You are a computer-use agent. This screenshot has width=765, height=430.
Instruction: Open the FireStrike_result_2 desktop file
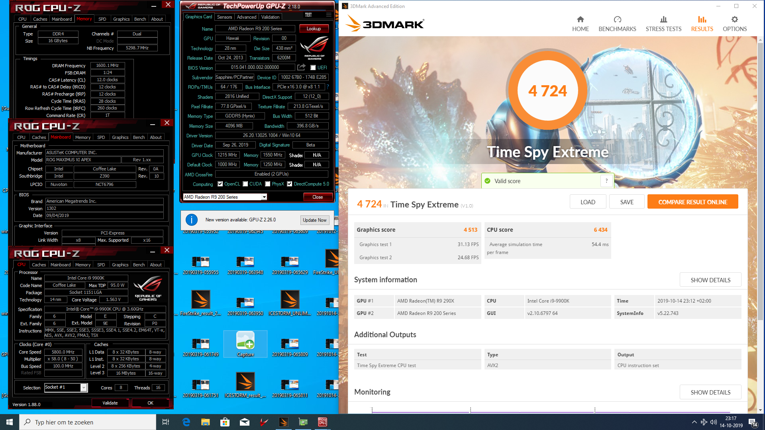(x=200, y=303)
